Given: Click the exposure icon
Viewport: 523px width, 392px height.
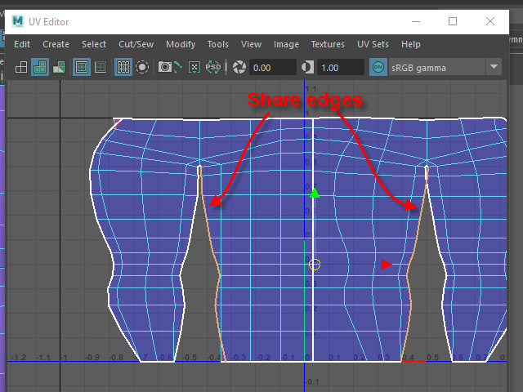Looking at the screenshot, I should (239, 68).
